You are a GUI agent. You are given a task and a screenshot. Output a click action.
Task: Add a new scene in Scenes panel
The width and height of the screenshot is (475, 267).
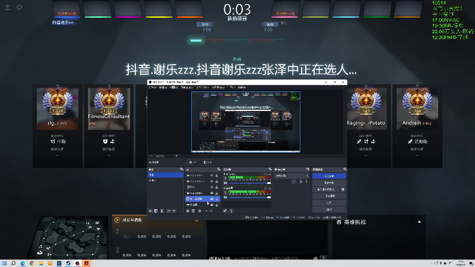click(150, 211)
